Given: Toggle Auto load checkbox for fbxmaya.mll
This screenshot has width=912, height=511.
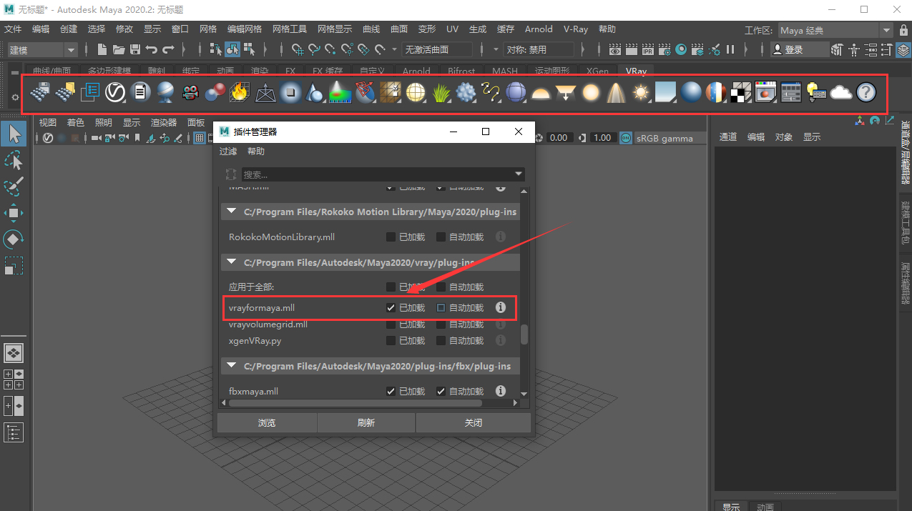Looking at the screenshot, I should coord(441,391).
